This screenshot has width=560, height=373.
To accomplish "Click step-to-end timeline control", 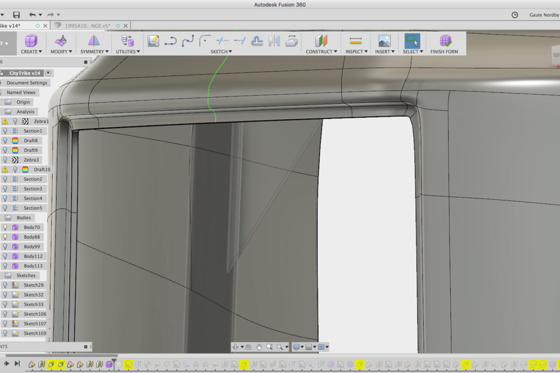I will (17, 364).
